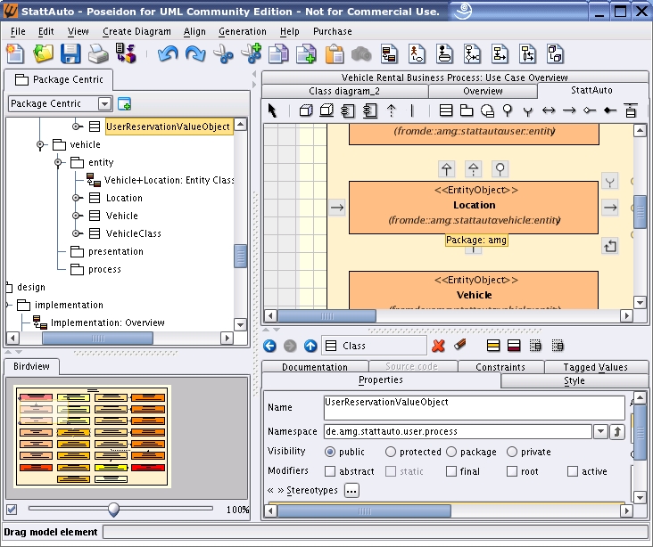Choose the Class tool in diagram toolbar
Screen dimensions: 653x547
coord(446,110)
